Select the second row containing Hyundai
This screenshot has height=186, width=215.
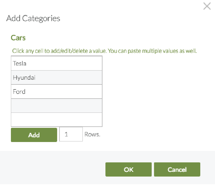tap(57, 78)
